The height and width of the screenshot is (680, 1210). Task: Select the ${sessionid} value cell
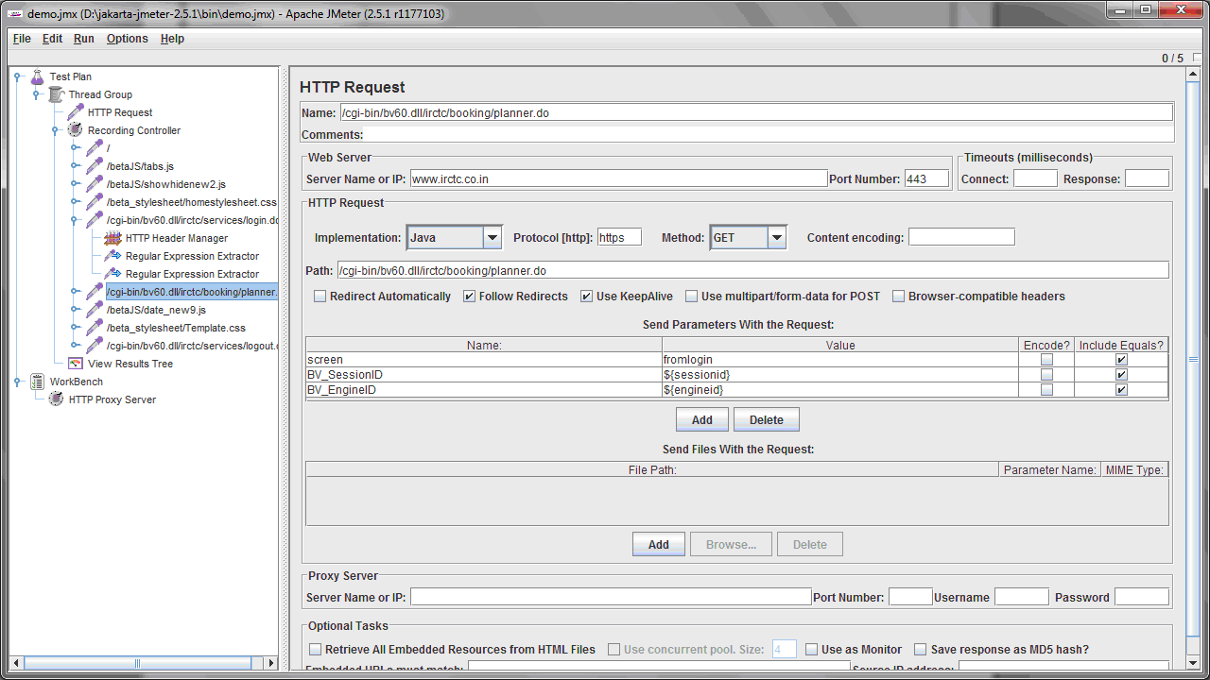840,375
